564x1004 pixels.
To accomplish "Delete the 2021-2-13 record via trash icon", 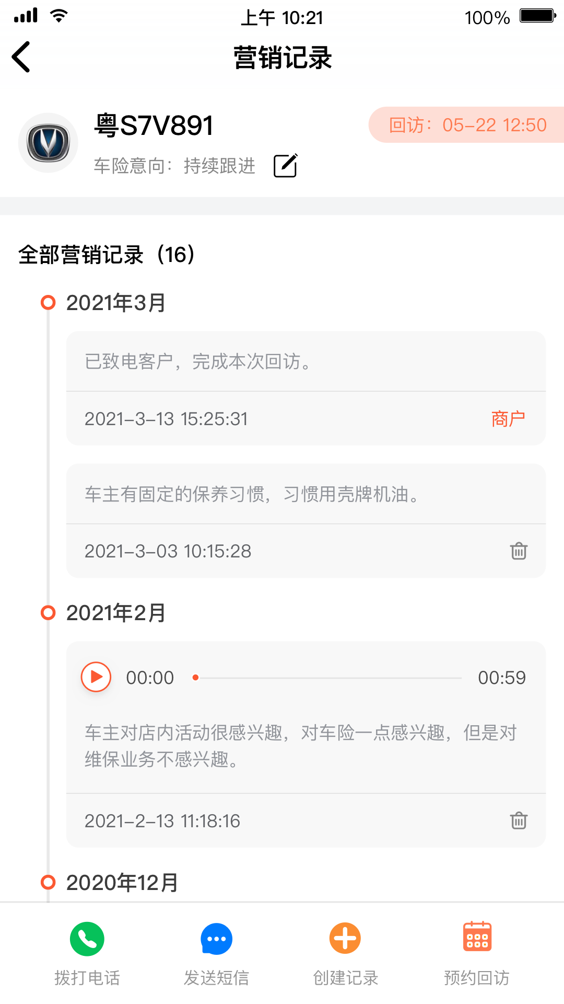I will [x=519, y=820].
